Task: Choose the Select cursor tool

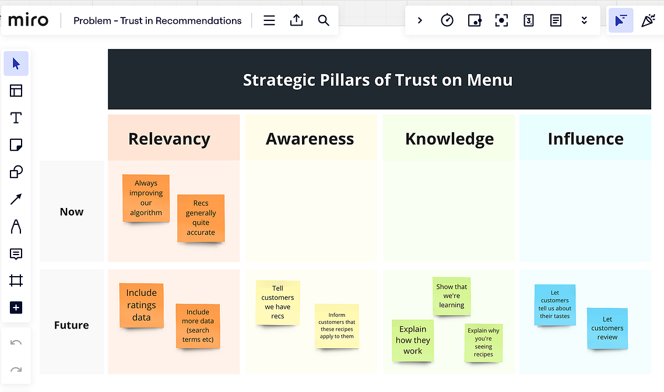Action: coord(16,63)
